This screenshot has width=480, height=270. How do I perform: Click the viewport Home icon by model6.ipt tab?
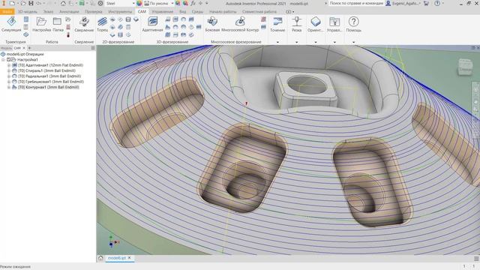point(100,258)
